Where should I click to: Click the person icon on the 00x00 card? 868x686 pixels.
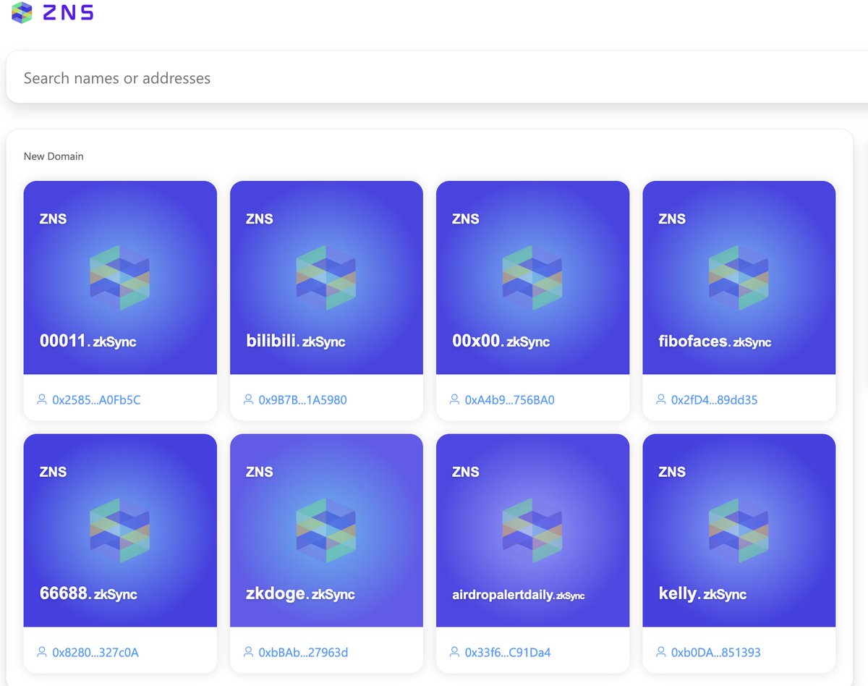454,399
